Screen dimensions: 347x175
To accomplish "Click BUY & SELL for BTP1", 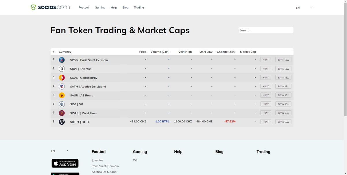I will point(283,122).
